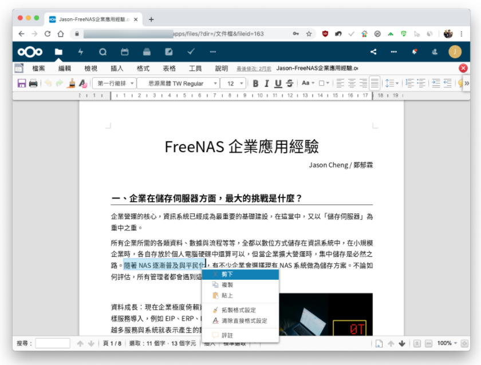Choose 貼上 from context menu
The image size is (481, 365).
coord(240,296)
